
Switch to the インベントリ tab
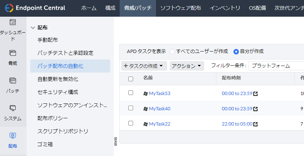pos(225,8)
